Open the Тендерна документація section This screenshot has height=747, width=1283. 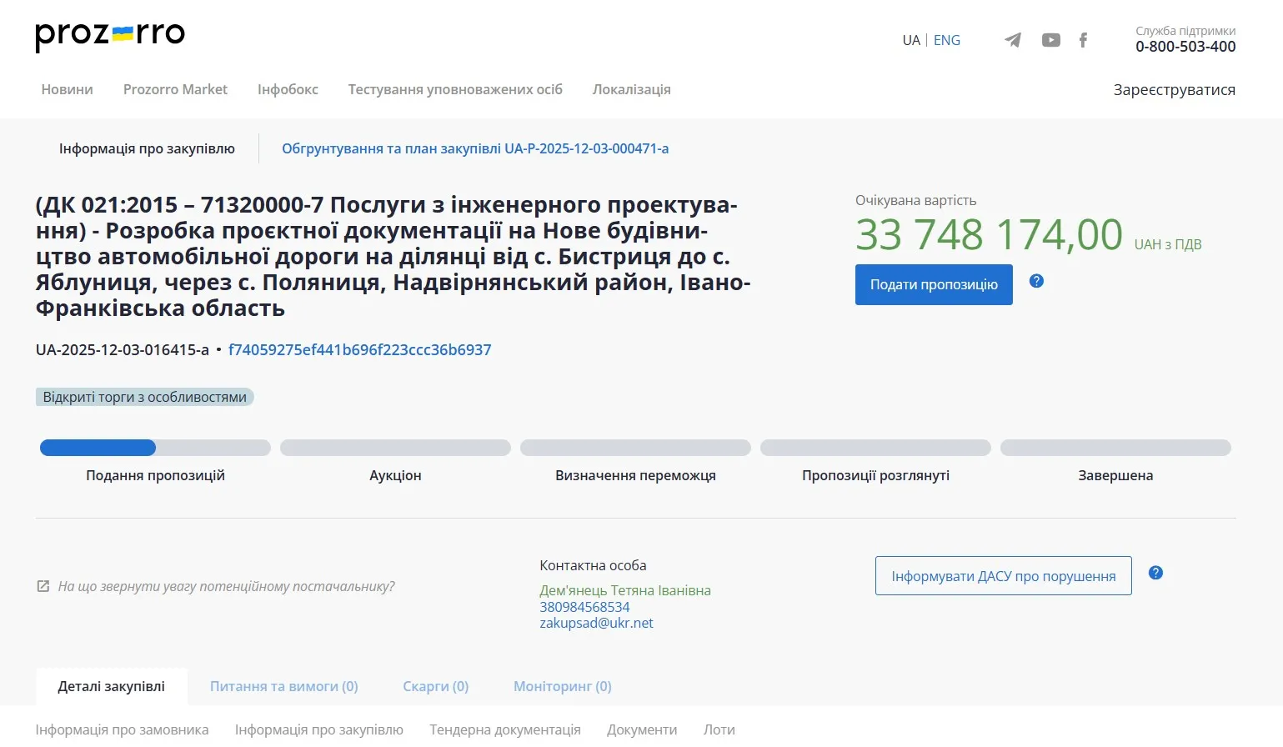504,729
